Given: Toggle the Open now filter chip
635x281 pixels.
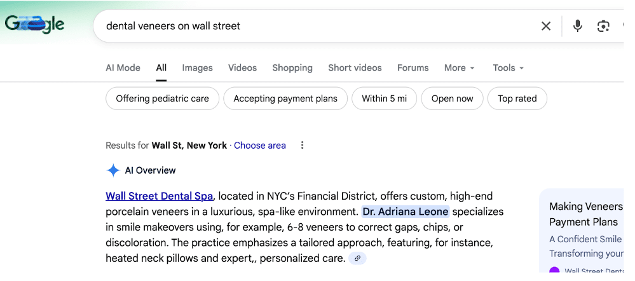Looking at the screenshot, I should pyautogui.click(x=452, y=99).
